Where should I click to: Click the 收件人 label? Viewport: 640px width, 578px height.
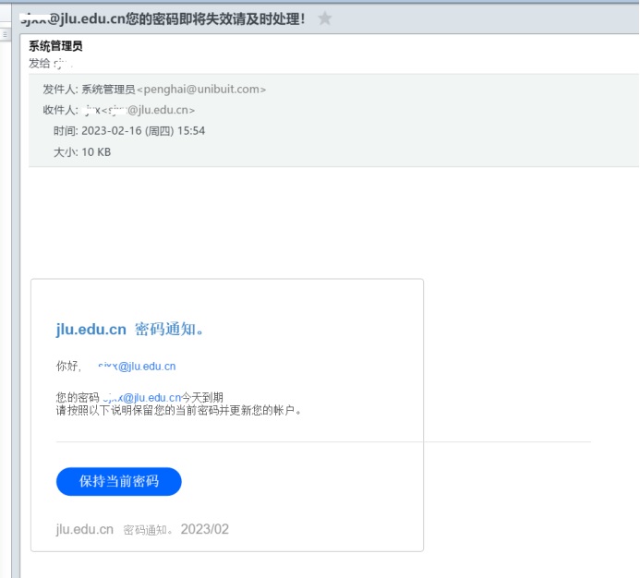pyautogui.click(x=60, y=110)
